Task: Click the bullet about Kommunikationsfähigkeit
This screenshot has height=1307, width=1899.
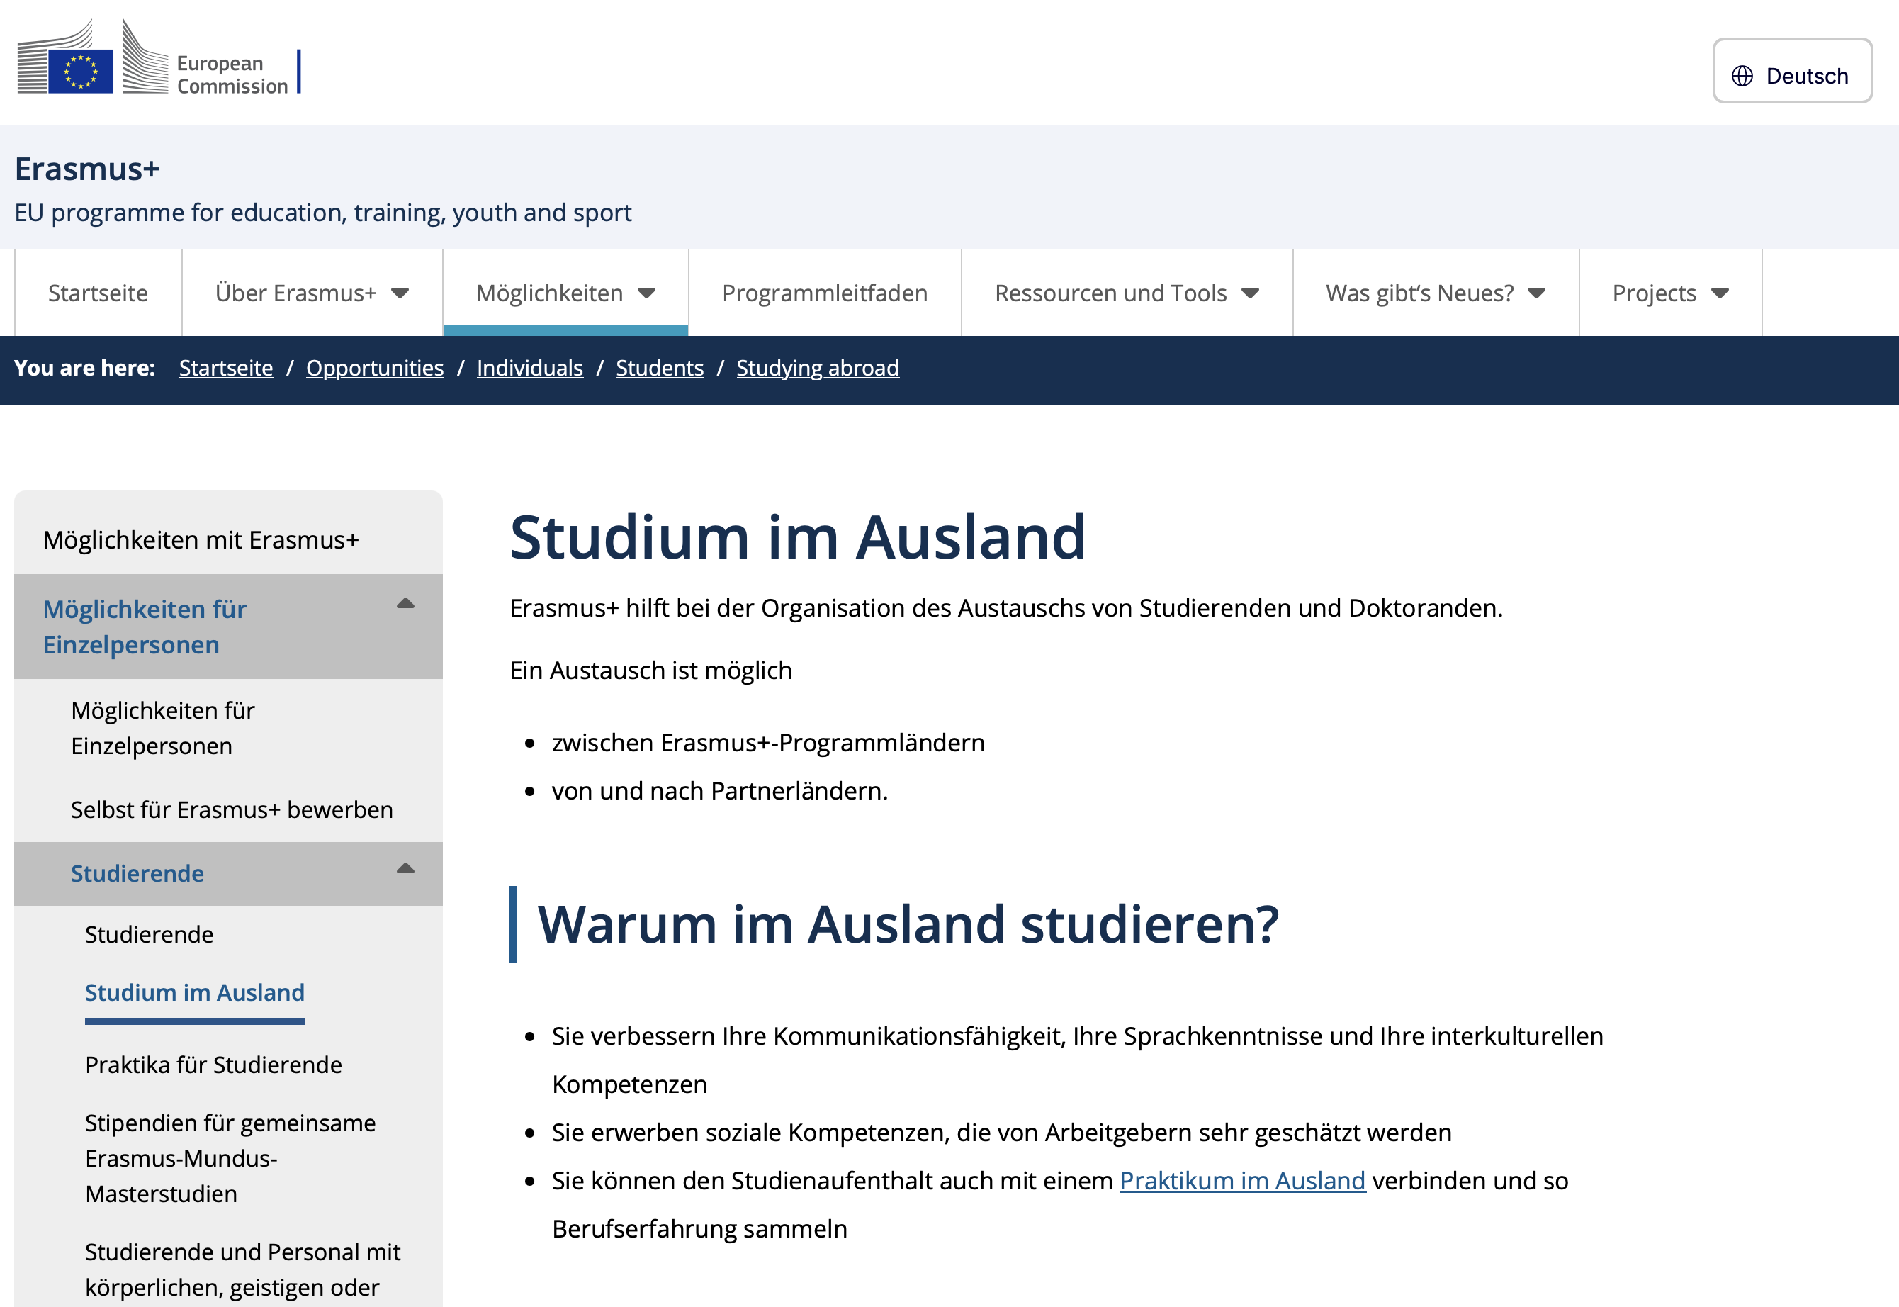Action: (x=1077, y=1060)
